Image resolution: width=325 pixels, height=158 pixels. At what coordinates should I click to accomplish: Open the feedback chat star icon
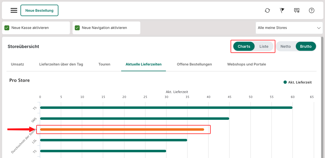[297, 10]
